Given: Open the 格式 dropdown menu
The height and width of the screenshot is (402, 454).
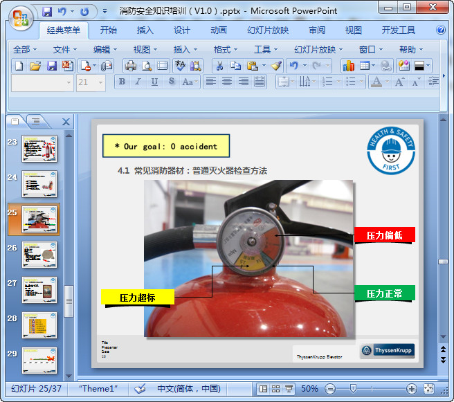Looking at the screenshot, I should (x=225, y=50).
